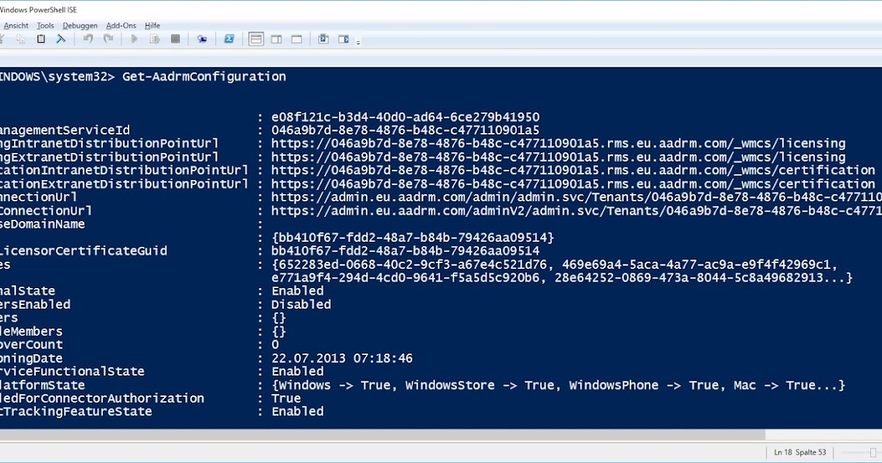Toggle Show Script Pane Maximized layout
Screen dimensions: 882x463
(296, 39)
